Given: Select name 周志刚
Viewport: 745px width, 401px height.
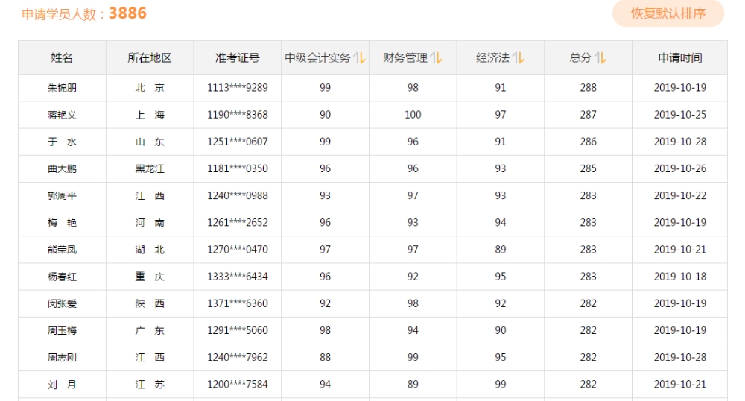Looking at the screenshot, I should tap(62, 358).
